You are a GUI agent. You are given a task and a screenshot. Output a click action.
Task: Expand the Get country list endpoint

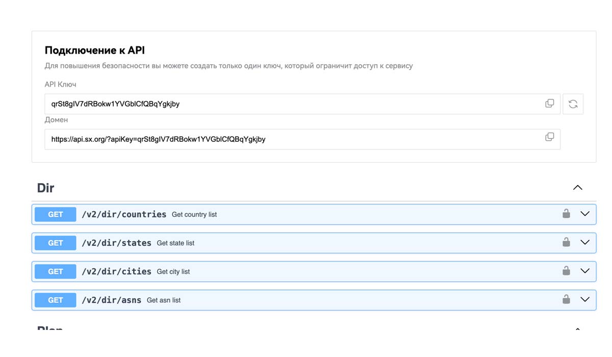585,214
